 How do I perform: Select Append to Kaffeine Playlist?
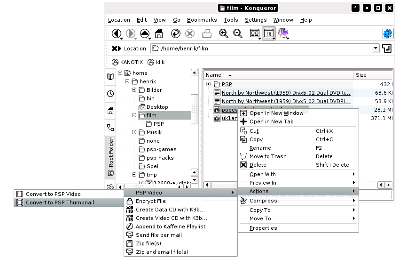coord(180,227)
